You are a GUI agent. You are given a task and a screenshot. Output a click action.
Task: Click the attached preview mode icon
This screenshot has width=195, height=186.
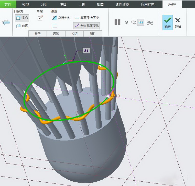tap(140, 22)
